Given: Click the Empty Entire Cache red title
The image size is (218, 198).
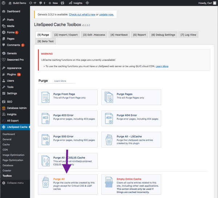Looking at the screenshot, I should tap(129, 179).
